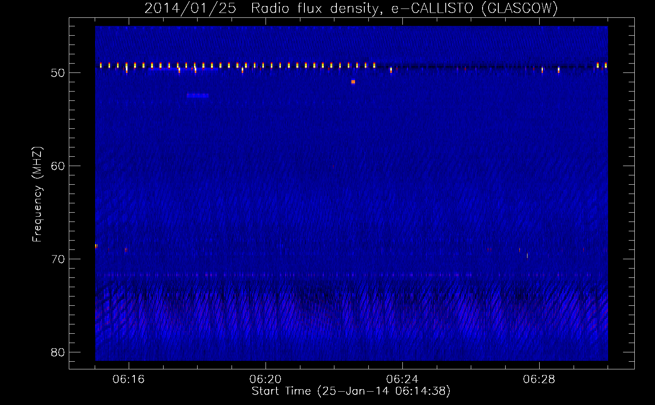
Task: Click the 06:20 time tick label
Action: pos(265,379)
